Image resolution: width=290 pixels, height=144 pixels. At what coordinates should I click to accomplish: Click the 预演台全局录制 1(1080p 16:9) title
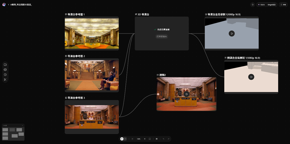[244, 58]
